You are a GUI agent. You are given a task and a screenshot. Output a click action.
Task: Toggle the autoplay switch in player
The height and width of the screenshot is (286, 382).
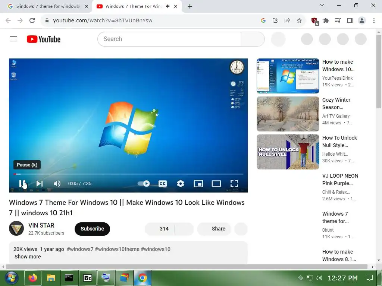point(144,184)
